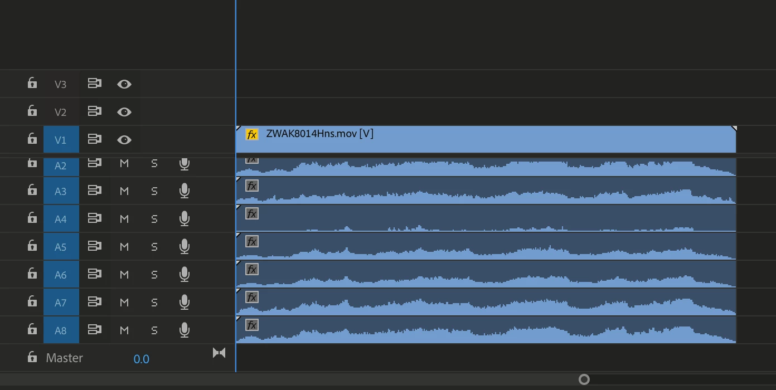Lock the Master track
The width and height of the screenshot is (776, 390).
click(x=32, y=358)
